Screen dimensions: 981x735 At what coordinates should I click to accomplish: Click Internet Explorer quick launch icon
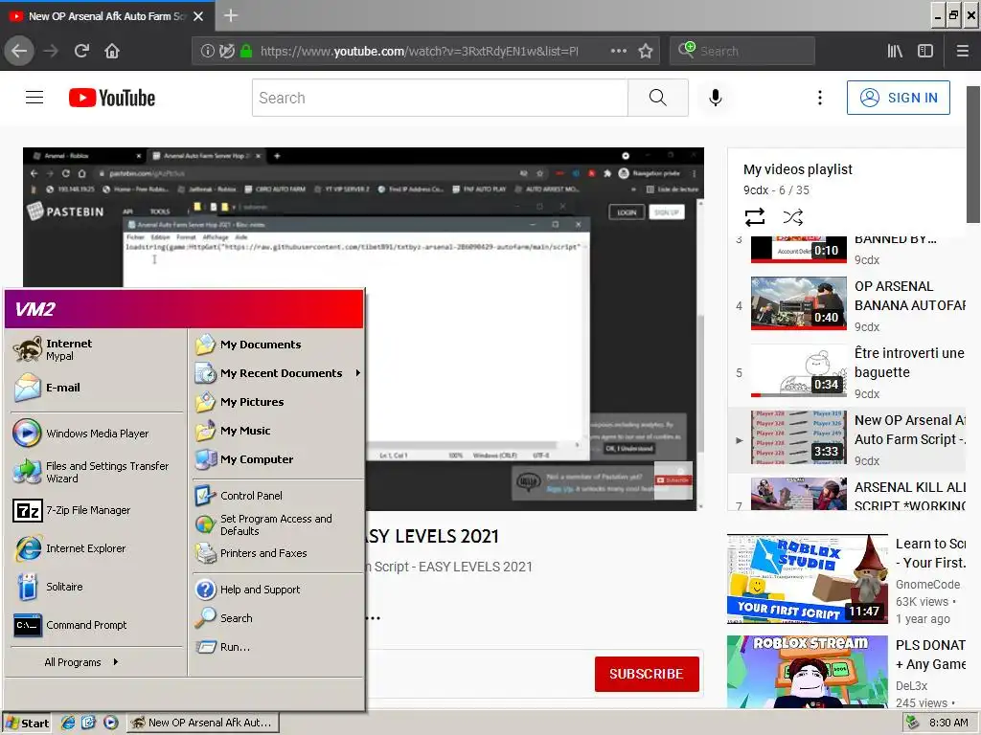pyautogui.click(x=68, y=723)
